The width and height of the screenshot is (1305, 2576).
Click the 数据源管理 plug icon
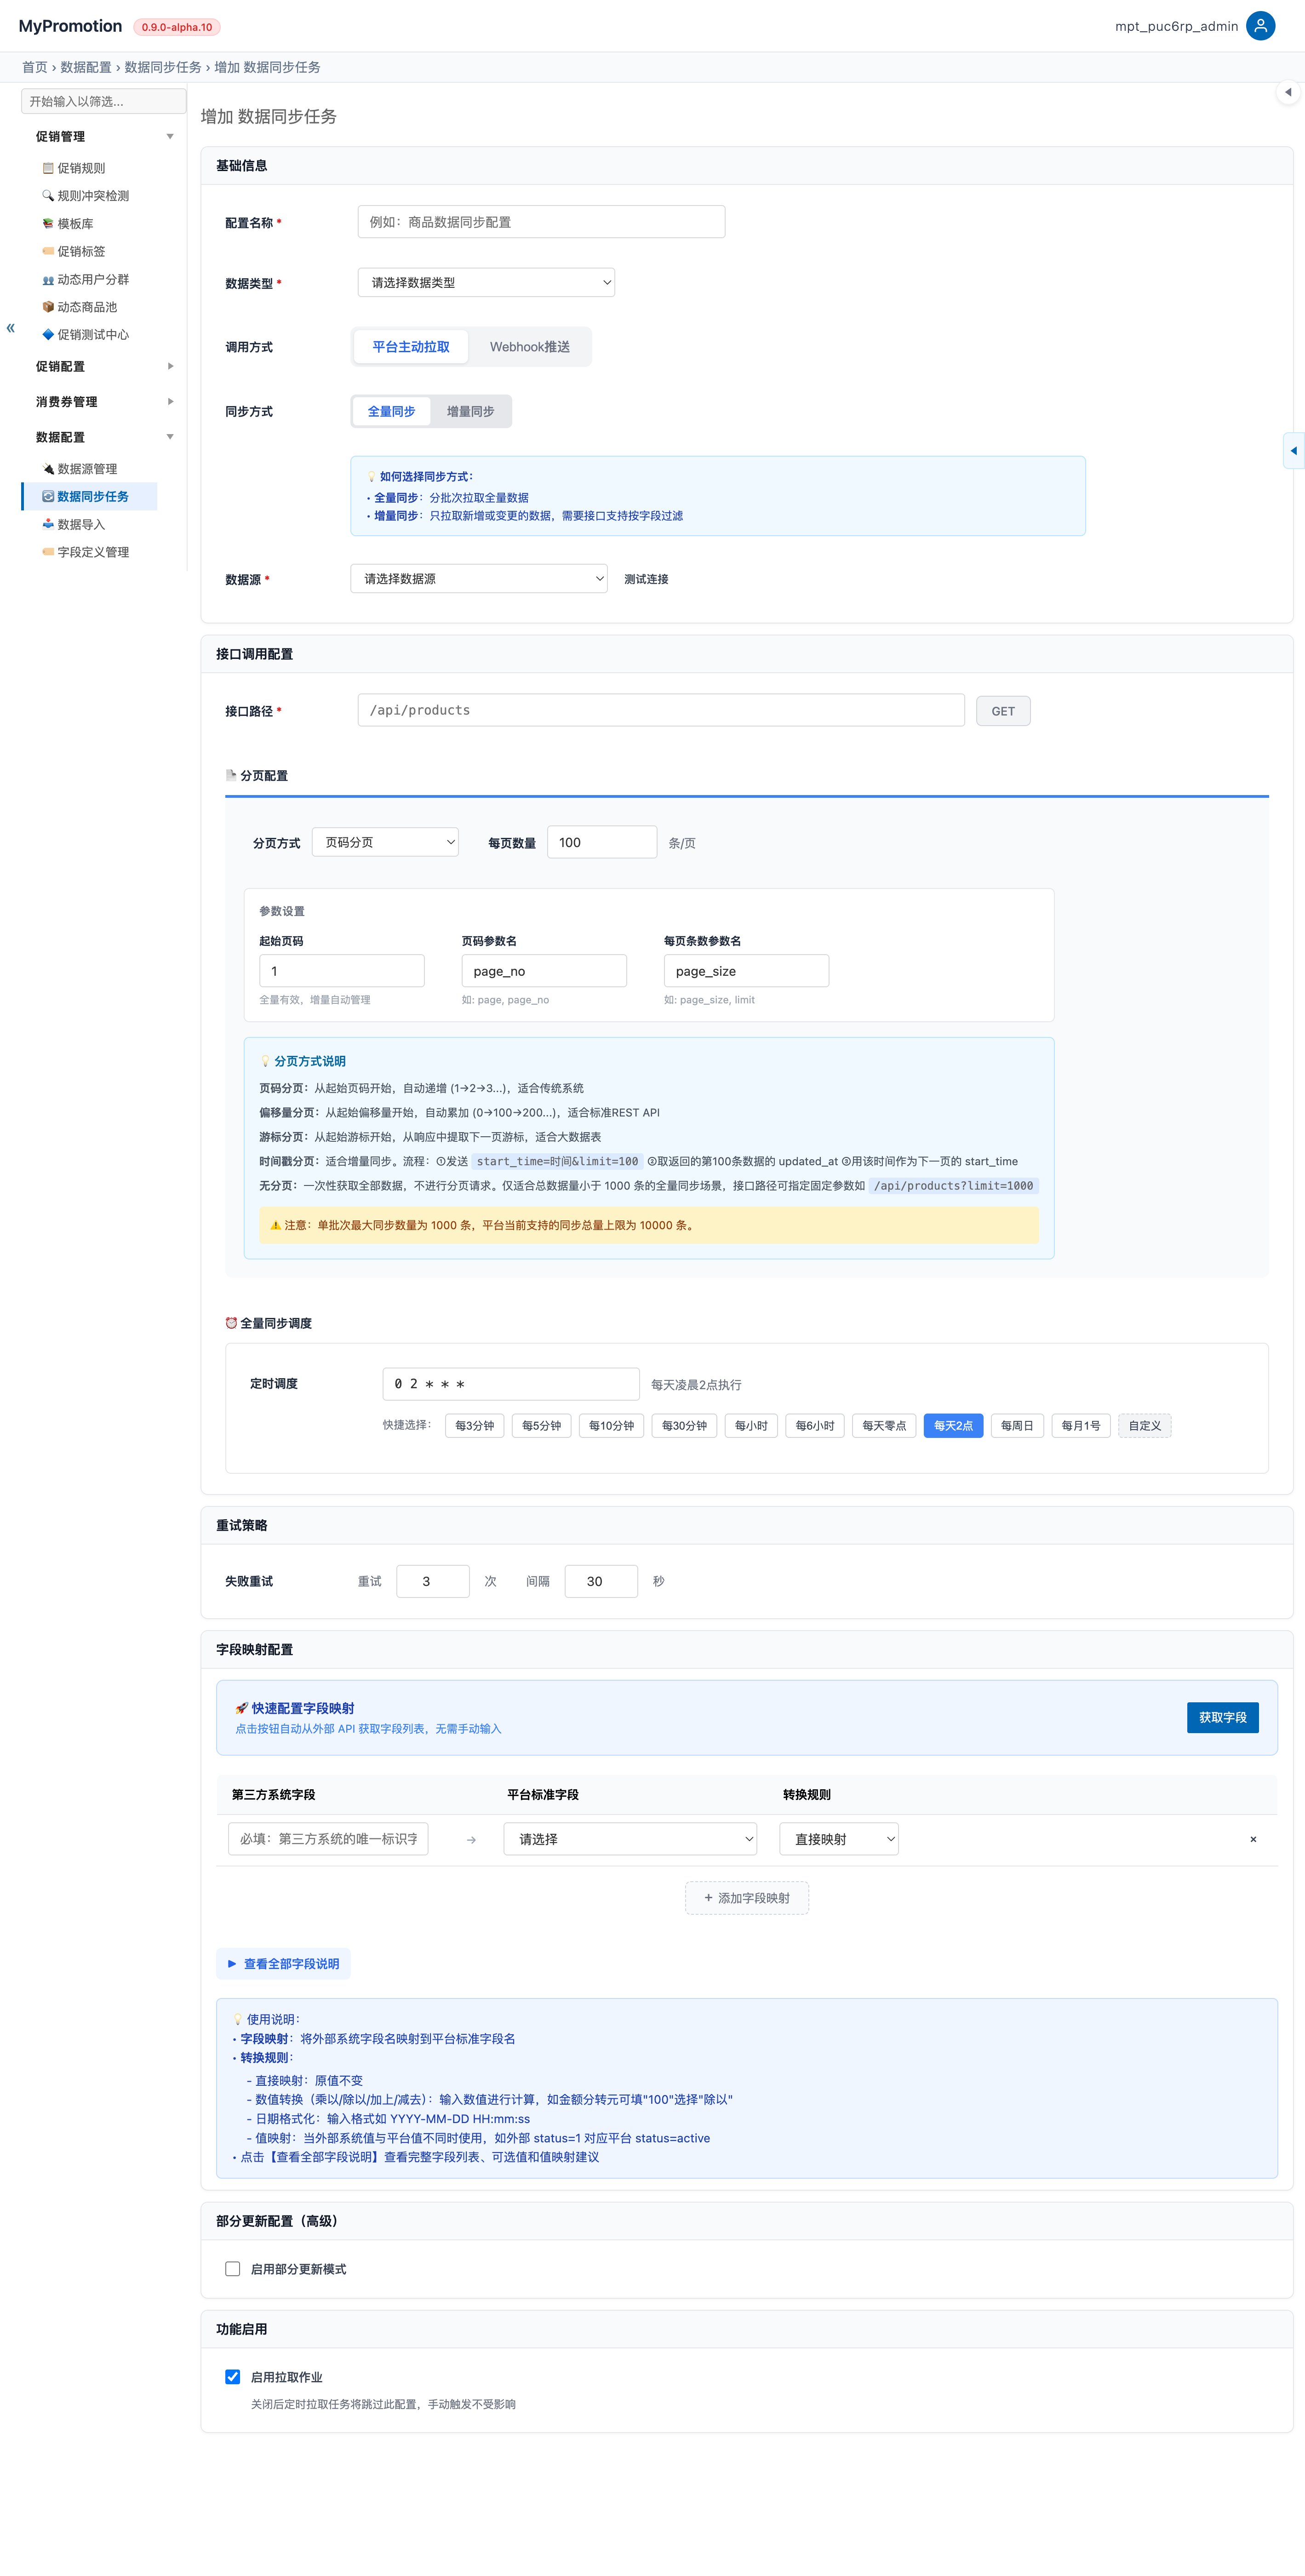[x=48, y=469]
